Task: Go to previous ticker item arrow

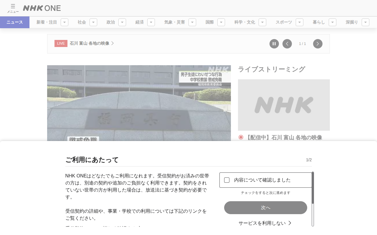Action: pos(287,44)
